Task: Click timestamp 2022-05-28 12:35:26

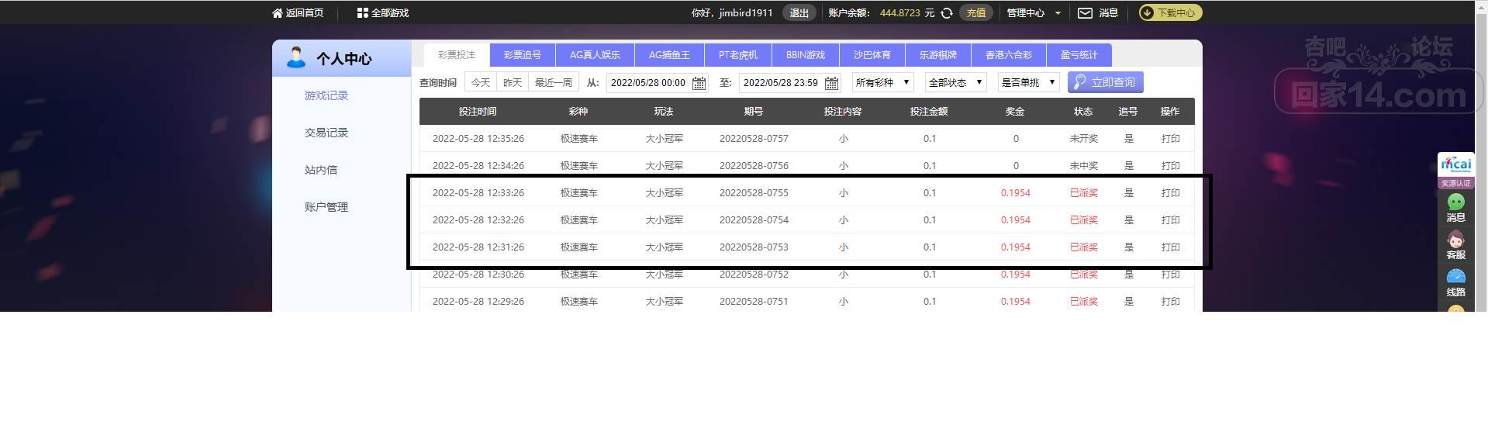Action: pyautogui.click(x=478, y=139)
